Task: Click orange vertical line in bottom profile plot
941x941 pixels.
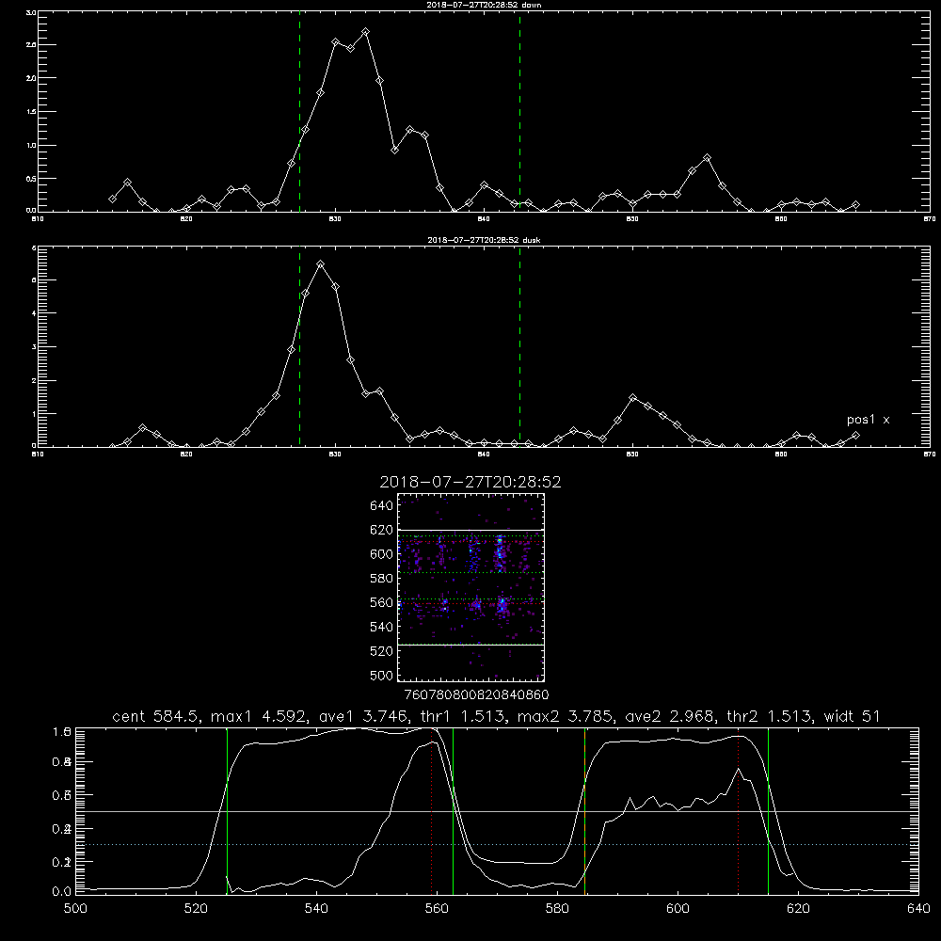Action: coord(584,811)
